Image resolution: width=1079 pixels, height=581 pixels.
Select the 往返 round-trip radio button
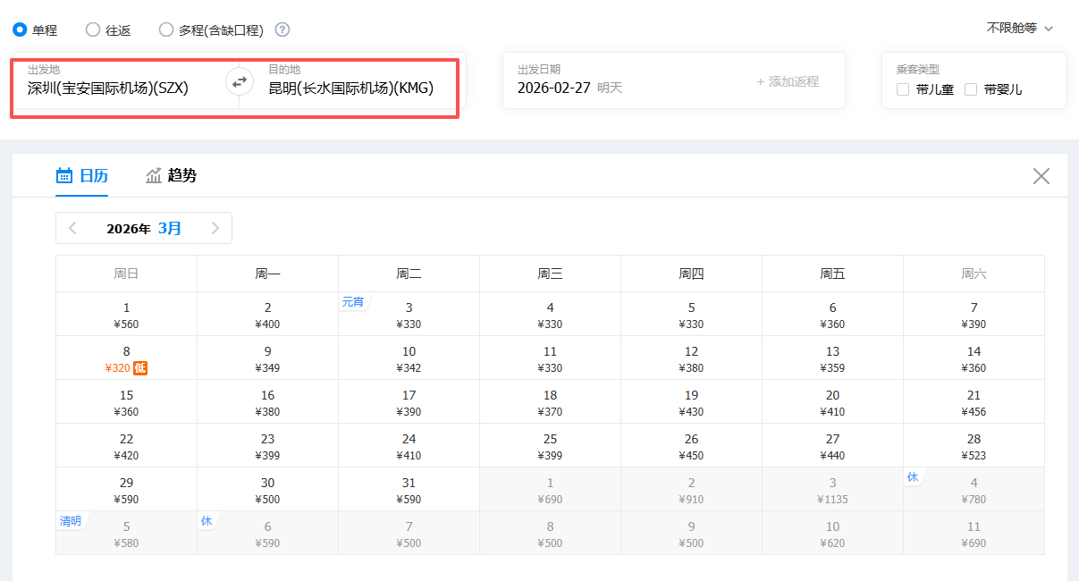pyautogui.click(x=93, y=29)
